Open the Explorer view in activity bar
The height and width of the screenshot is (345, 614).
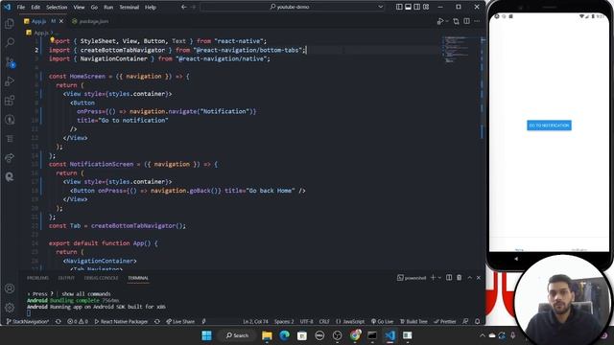coord(10,23)
